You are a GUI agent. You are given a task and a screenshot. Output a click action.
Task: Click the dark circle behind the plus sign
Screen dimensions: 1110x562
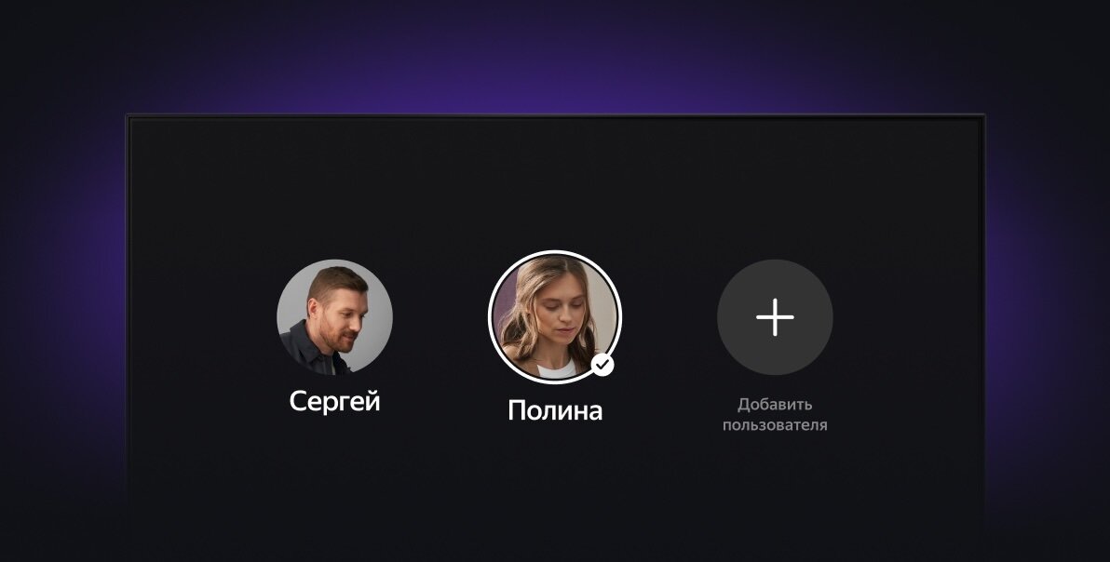(x=775, y=316)
